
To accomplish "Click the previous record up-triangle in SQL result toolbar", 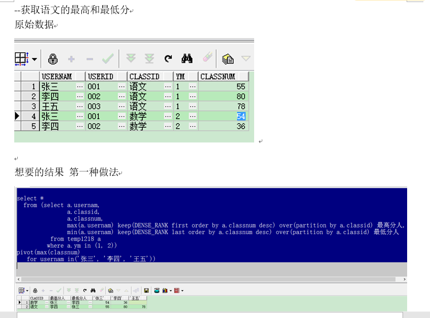I will click(126, 291).
